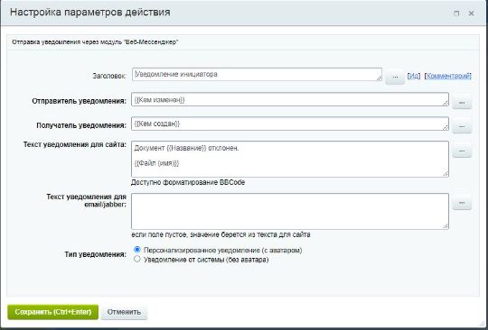
Task: Click the empty email/jabber text area
Action: (x=290, y=211)
